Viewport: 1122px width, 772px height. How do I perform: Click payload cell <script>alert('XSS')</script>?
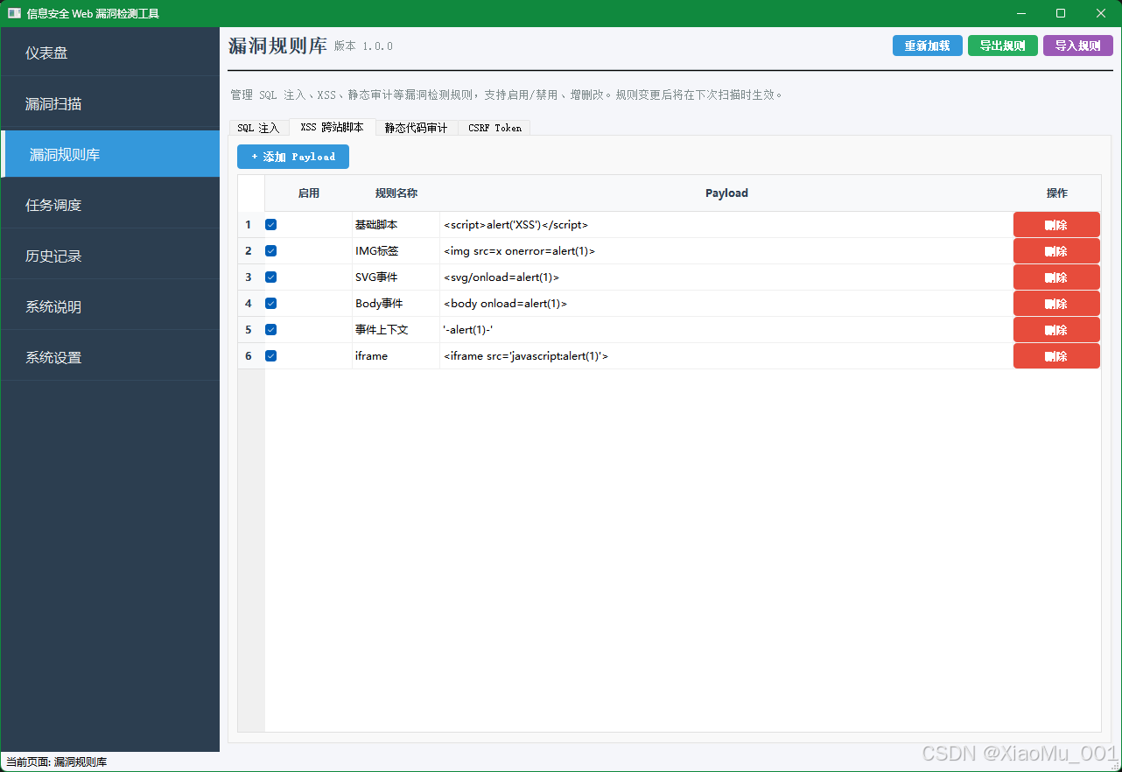click(x=726, y=225)
